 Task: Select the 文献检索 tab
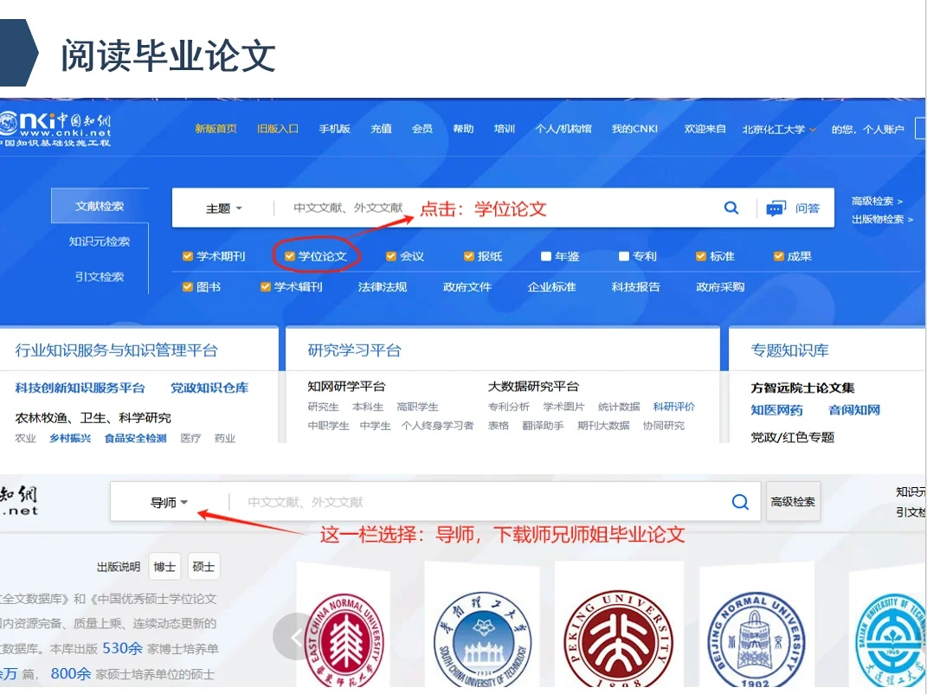(100, 206)
